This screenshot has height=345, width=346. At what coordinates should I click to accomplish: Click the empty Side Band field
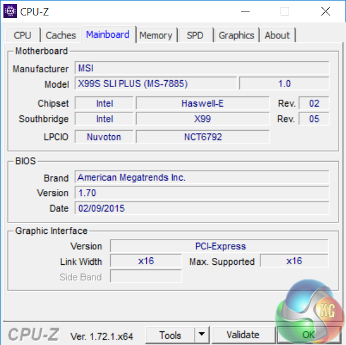(x=146, y=276)
